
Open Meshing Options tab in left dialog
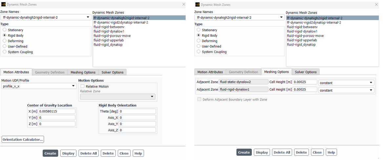click(83, 72)
